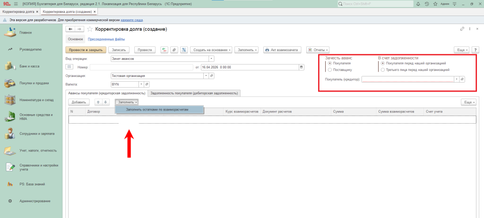Click the get link chain icon

point(462,29)
